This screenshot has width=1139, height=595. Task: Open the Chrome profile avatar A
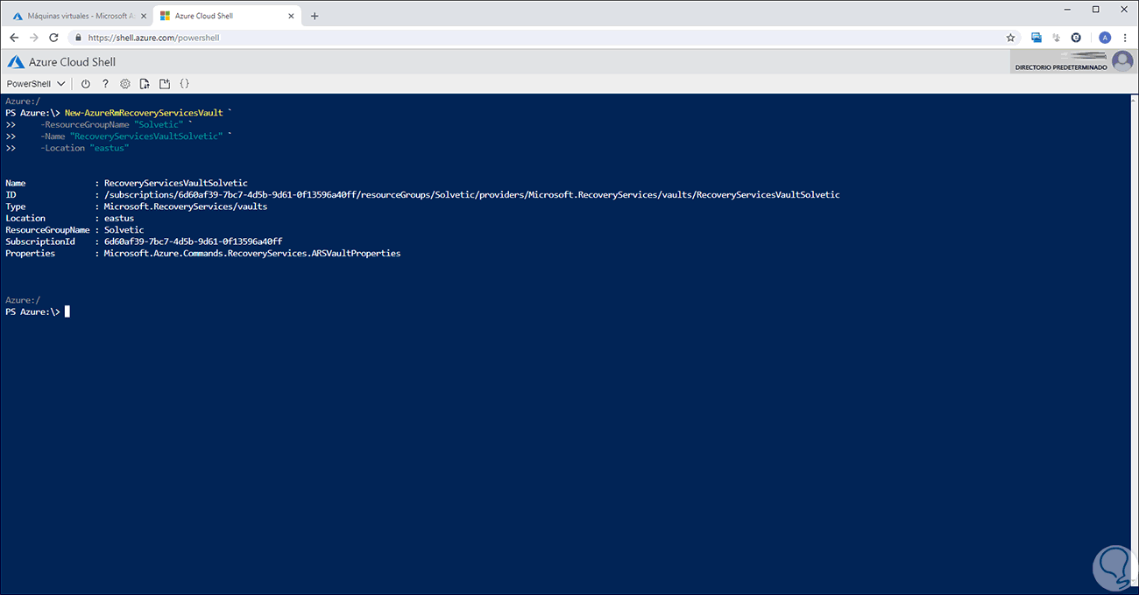pos(1104,38)
